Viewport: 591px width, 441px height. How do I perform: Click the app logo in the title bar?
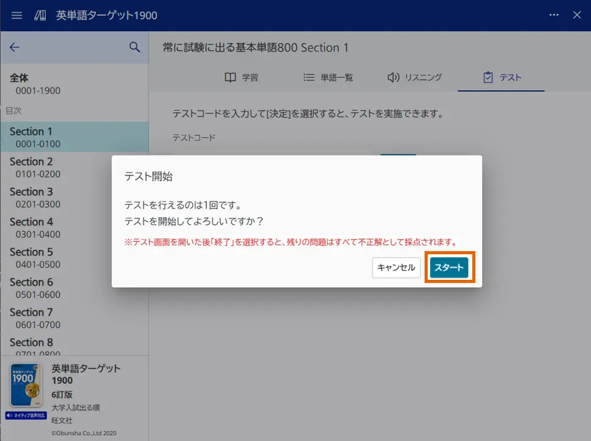40,15
